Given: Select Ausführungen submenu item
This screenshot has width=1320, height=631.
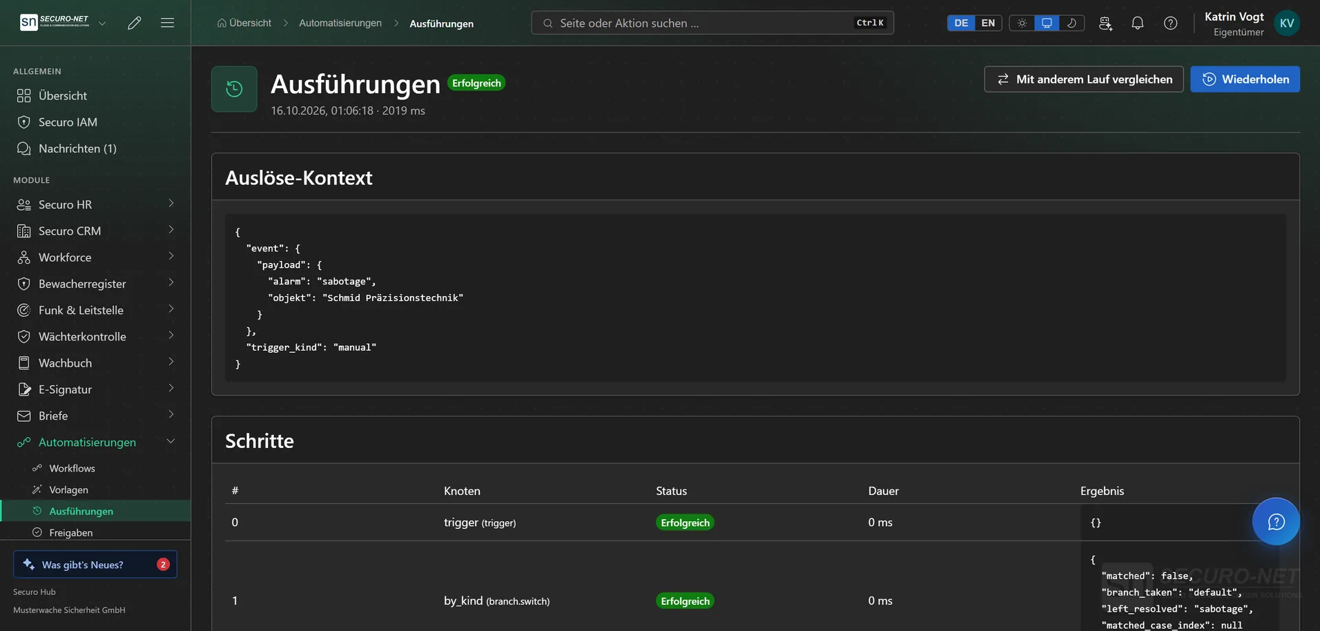Looking at the screenshot, I should click(x=95, y=511).
